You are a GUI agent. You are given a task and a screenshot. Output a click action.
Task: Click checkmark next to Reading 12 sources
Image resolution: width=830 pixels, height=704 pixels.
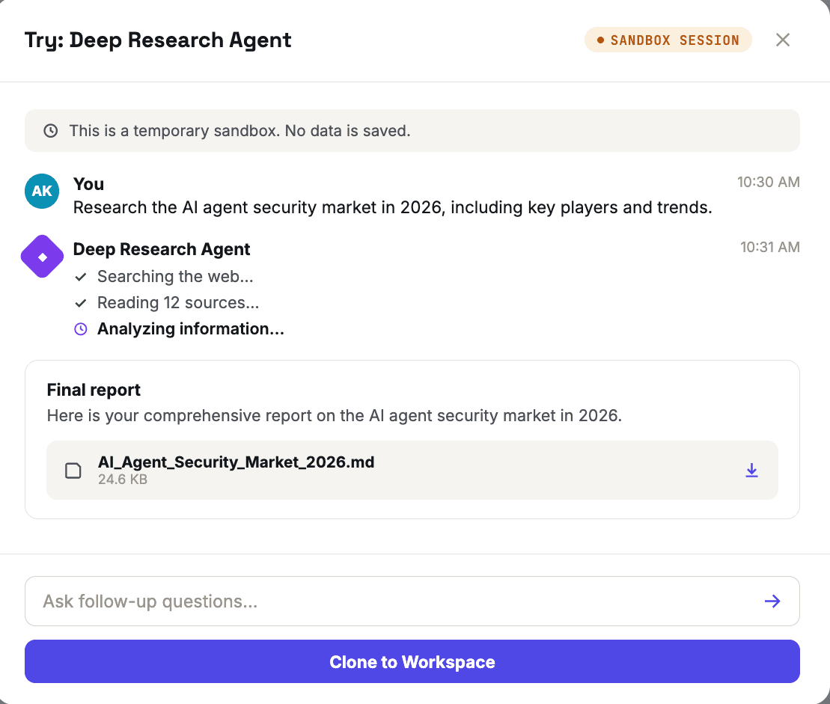pos(81,303)
